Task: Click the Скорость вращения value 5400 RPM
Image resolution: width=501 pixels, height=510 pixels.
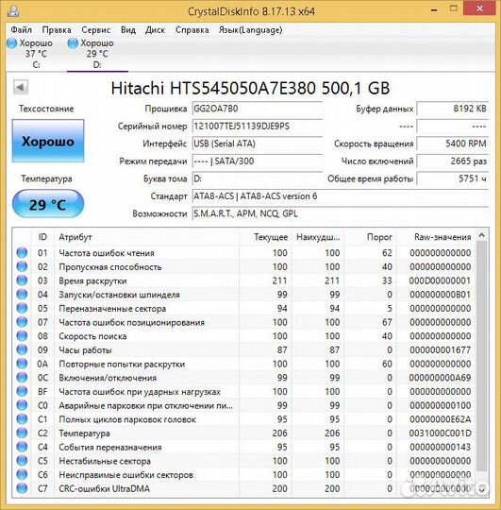Action: pos(453,144)
